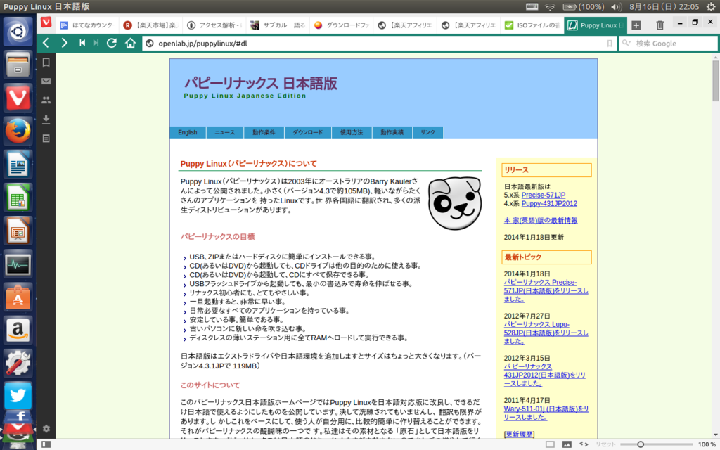The image size is (720, 450).
Task: Open the closed tabs trash can
Action: point(660,25)
